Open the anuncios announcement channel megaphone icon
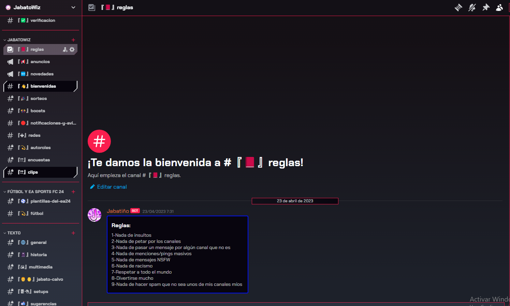This screenshot has height=306, width=510. pyautogui.click(x=10, y=61)
